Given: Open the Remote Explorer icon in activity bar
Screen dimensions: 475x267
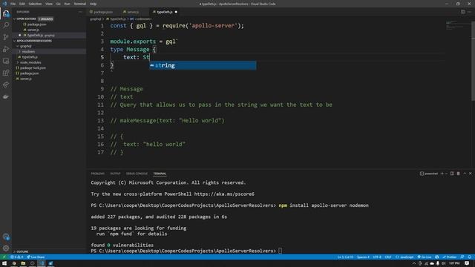Looking at the screenshot, I should (x=6, y=61).
